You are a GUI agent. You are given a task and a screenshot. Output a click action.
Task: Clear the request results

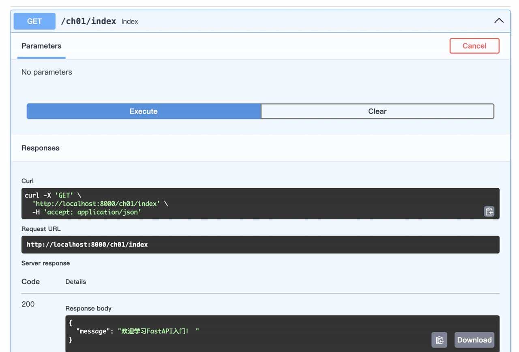point(377,111)
